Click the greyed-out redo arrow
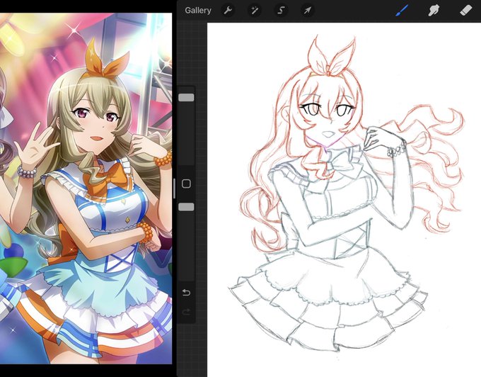 (186, 313)
